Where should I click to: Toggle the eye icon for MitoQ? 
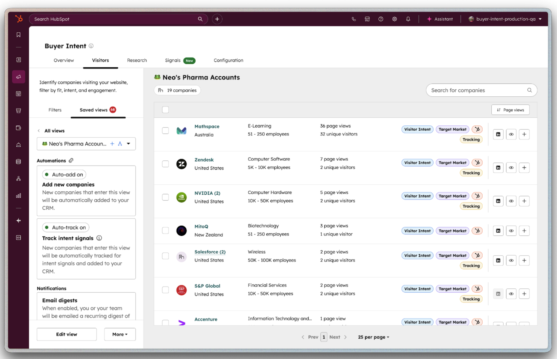(x=511, y=231)
